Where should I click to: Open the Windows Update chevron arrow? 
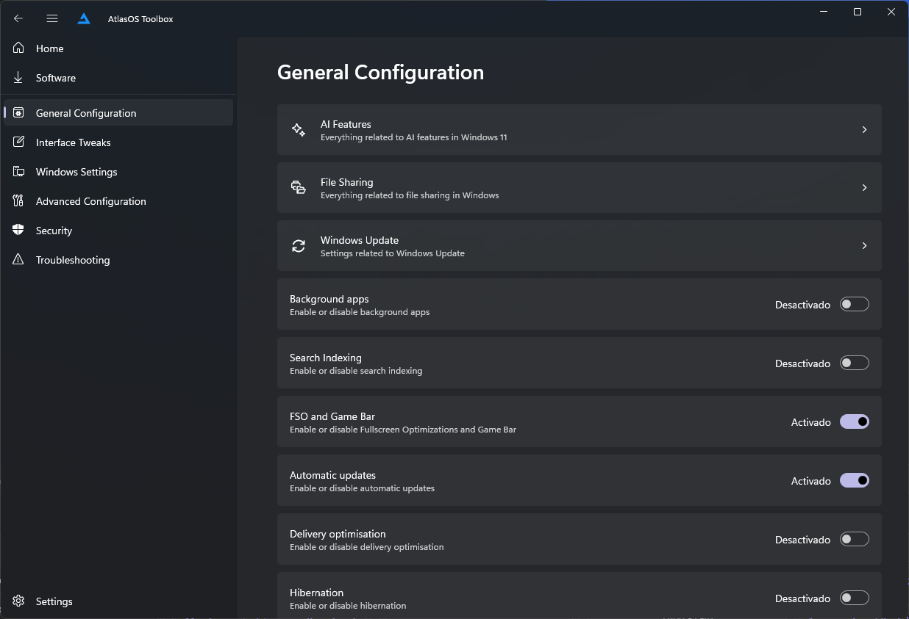pos(864,246)
